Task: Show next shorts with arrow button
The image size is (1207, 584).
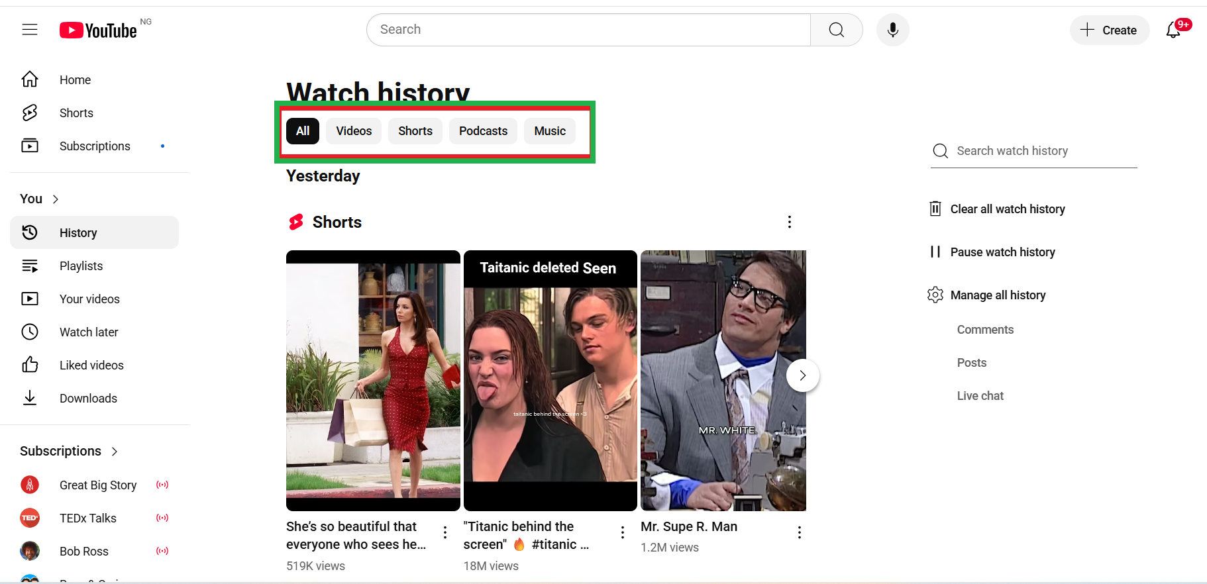Action: pyautogui.click(x=802, y=375)
